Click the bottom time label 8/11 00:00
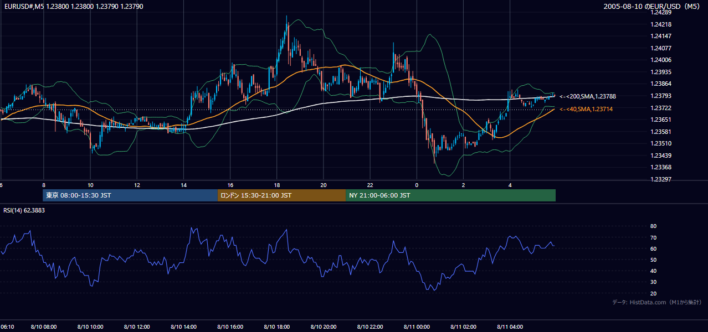 point(417,327)
